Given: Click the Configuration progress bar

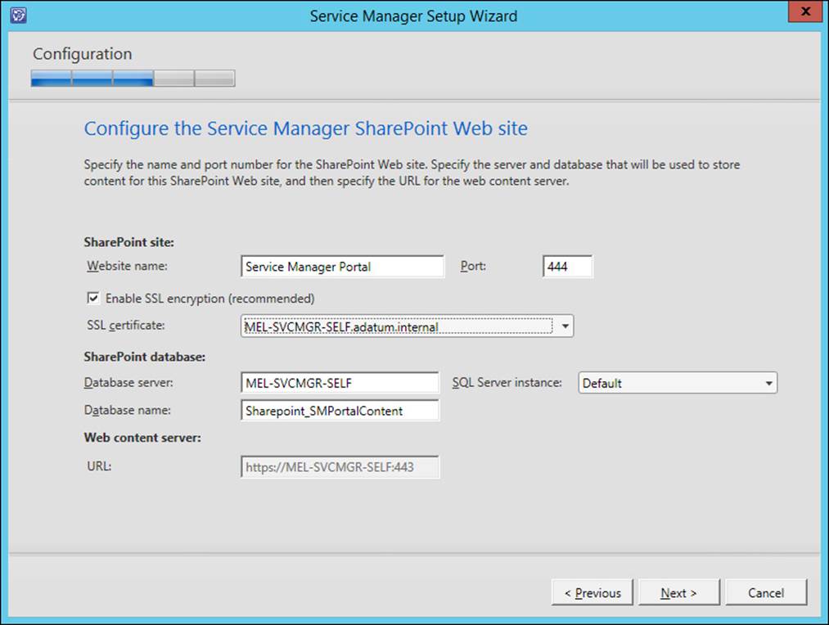Looking at the screenshot, I should 133,79.
